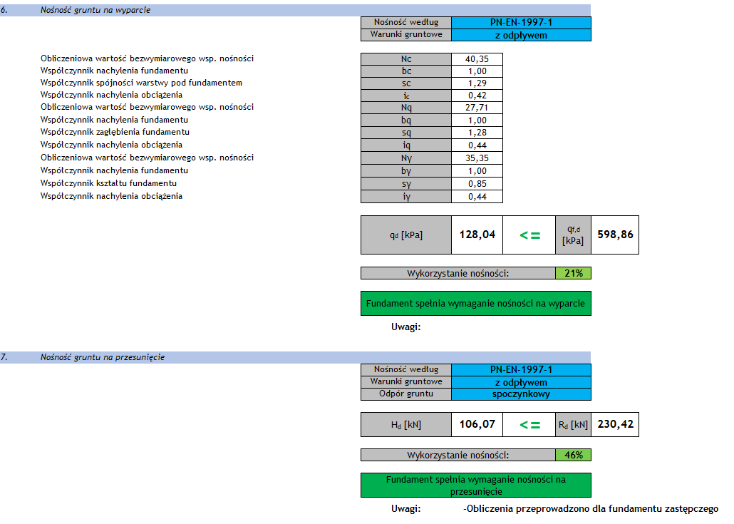Screen dimensions: 734x524
Task: Open the 'z odpływem' dropdown in section 7
Action: tap(521, 382)
